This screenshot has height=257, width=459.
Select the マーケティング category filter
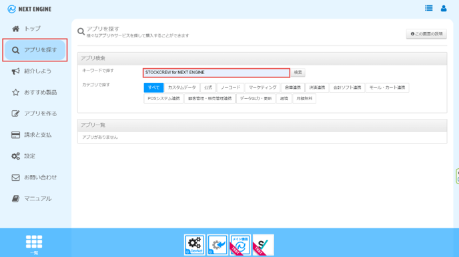pos(263,87)
